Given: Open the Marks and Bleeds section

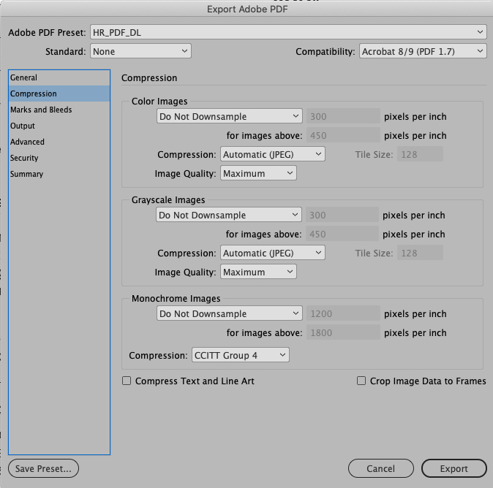Looking at the screenshot, I should 59,110.
